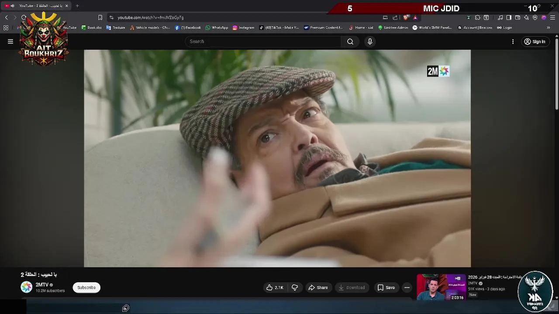Open the Brave Wallet icon

pyautogui.click(x=518, y=17)
